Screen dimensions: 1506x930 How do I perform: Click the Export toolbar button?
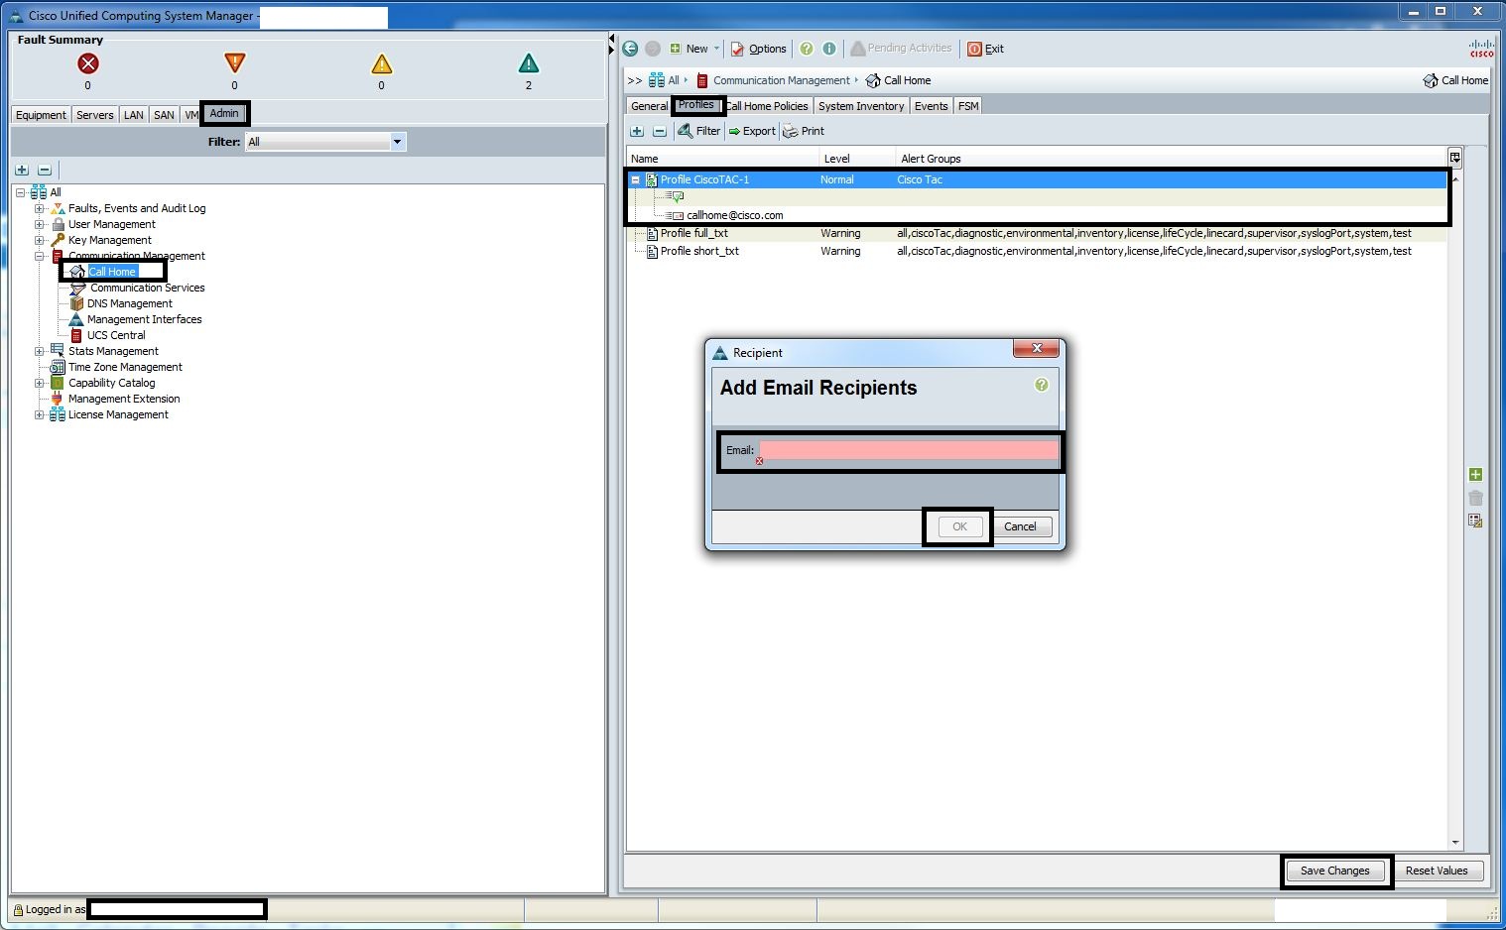(752, 131)
